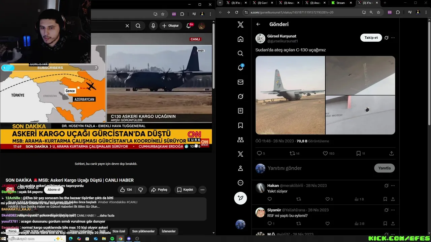The image size is (431, 242).
Task: Like Siyanür's reply
Action: (327, 224)
